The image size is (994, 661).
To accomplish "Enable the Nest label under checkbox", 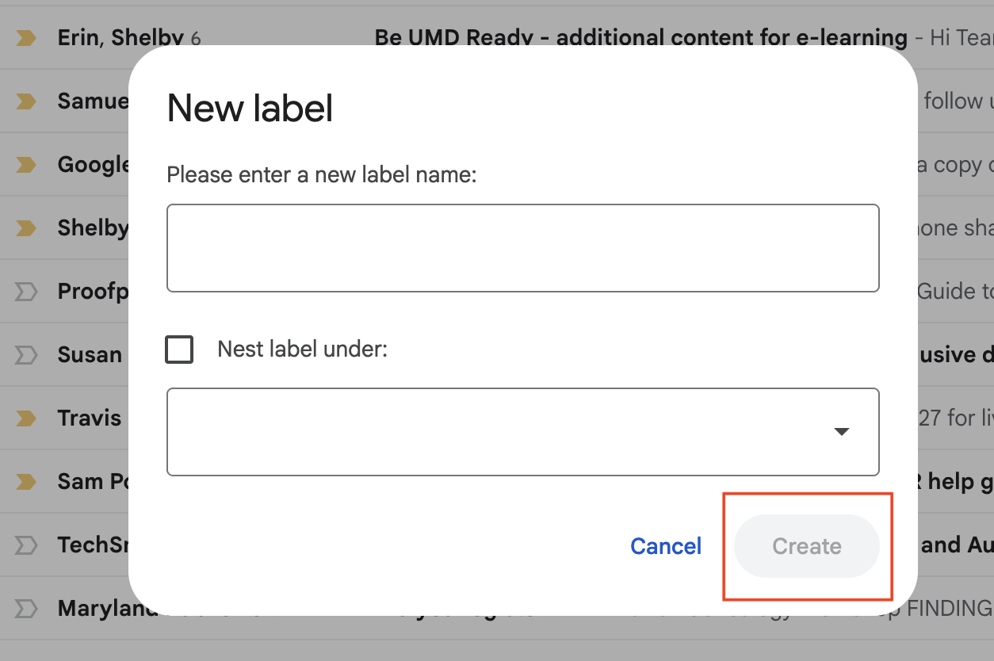I will tap(179, 349).
